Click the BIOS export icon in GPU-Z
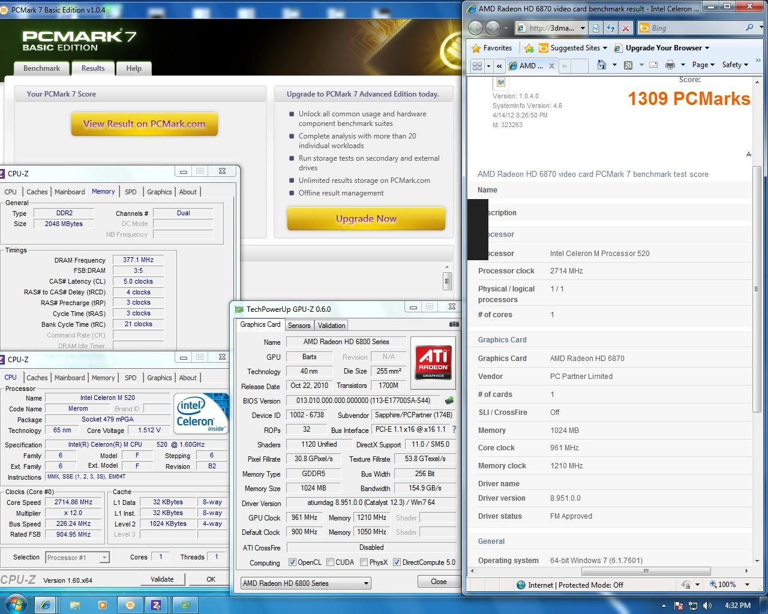This screenshot has width=768, height=614. 449,400
